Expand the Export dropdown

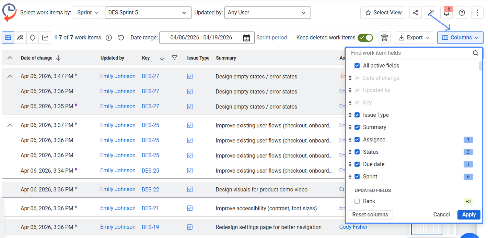[x=414, y=38]
